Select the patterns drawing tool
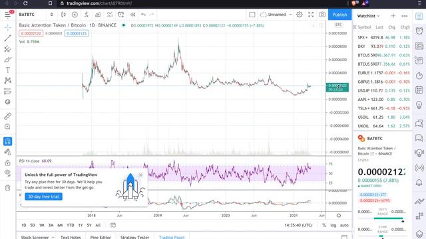Screen dimensions: 426x239 (7, 80)
